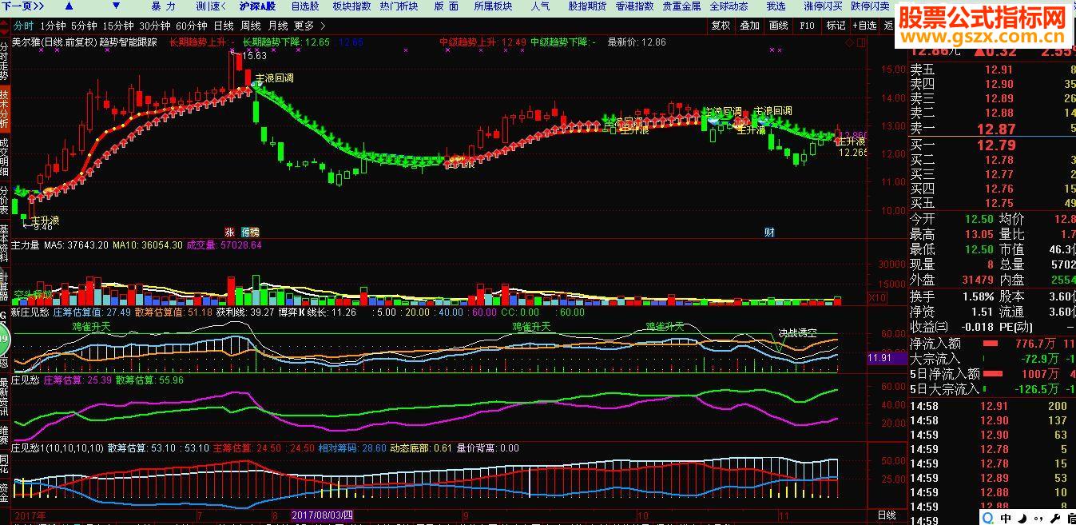Switch to 15分钟 period

pos(118,26)
